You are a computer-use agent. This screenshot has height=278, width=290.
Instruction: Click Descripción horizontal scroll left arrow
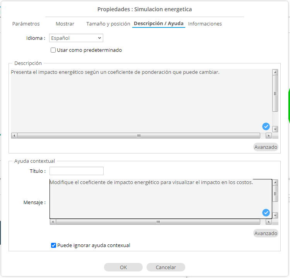(x=14, y=136)
